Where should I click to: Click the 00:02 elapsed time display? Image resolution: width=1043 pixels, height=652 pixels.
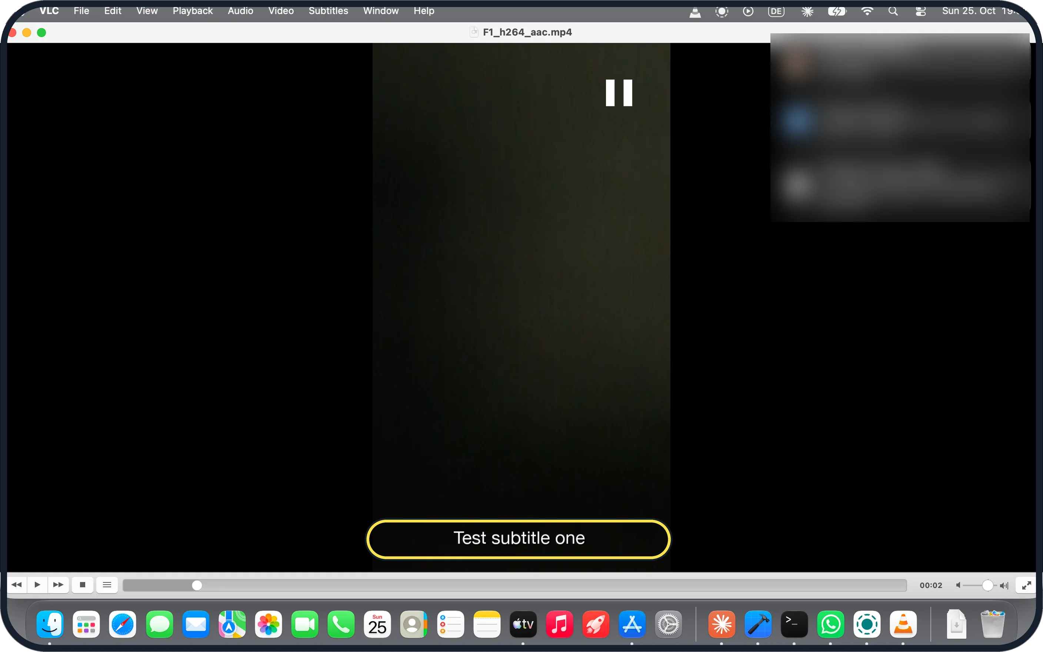click(931, 585)
